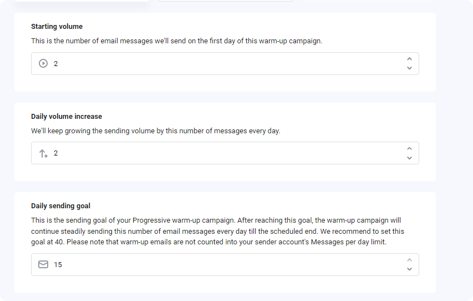This screenshot has width=473, height=301.
Task: Click the Starting volume heading
Action: point(57,27)
